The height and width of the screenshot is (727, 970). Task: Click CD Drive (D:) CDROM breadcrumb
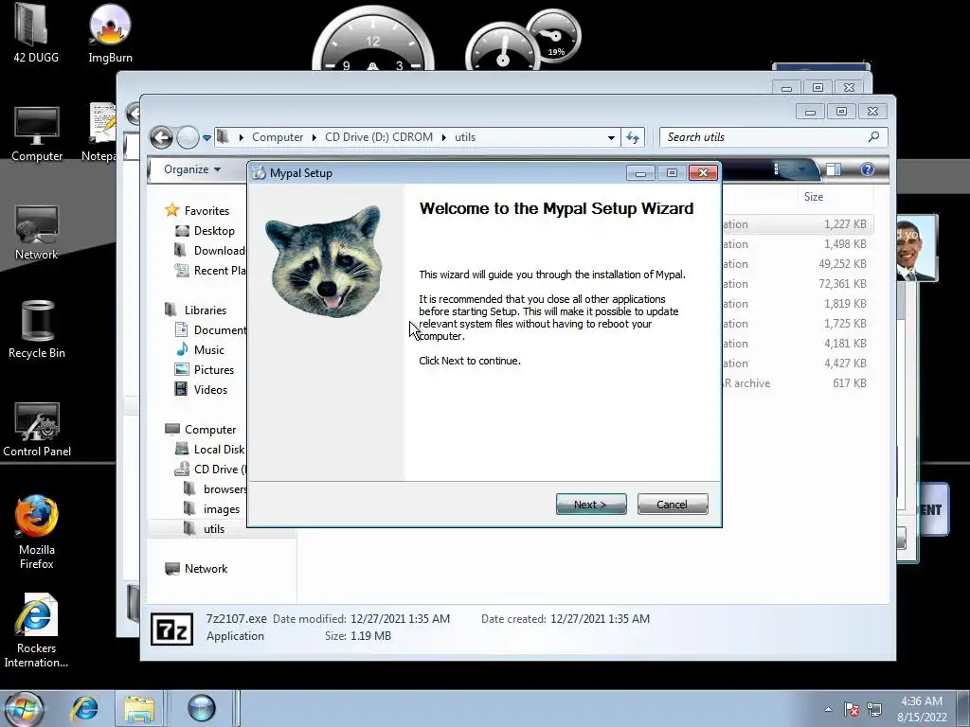tap(379, 137)
